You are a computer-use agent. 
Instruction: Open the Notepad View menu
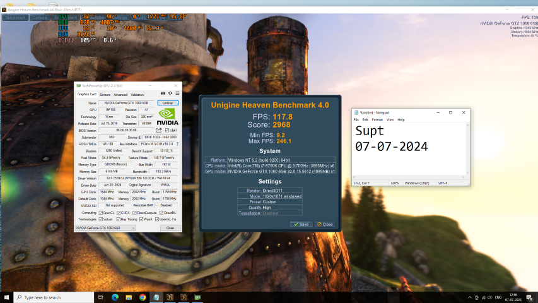[390, 120]
